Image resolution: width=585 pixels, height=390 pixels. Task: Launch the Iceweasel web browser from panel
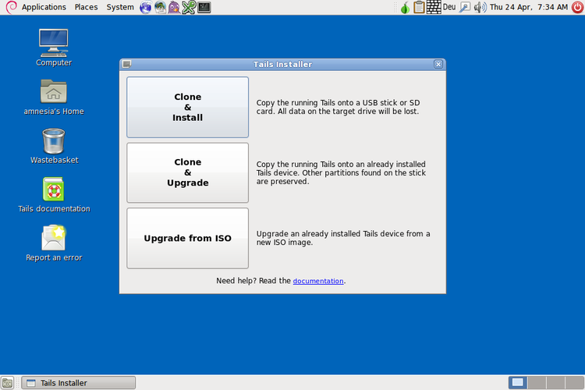pos(146,7)
